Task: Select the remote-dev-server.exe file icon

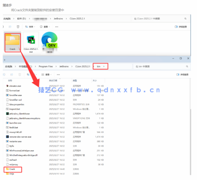Action: 7,137
